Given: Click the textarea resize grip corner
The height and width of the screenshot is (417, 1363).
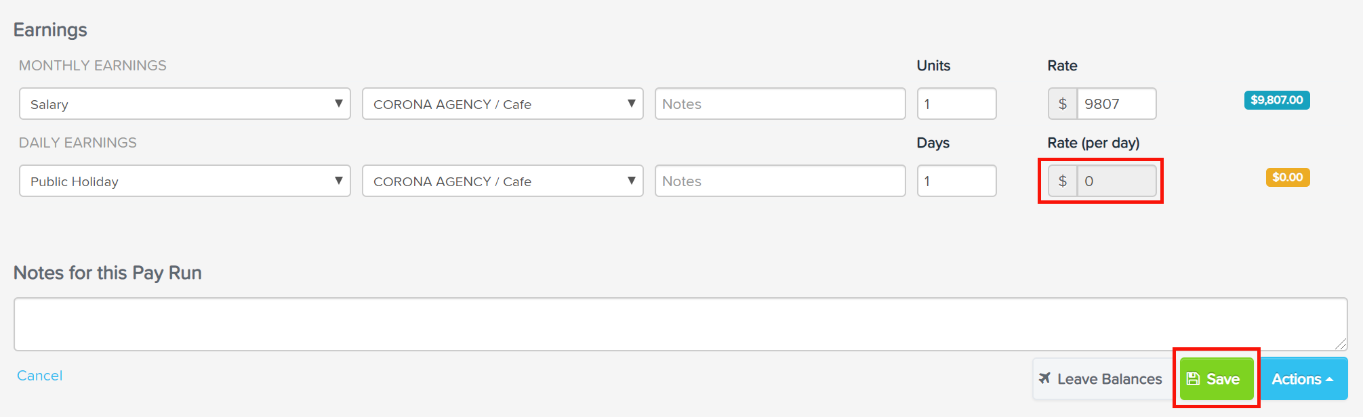Looking at the screenshot, I should pos(1341,344).
